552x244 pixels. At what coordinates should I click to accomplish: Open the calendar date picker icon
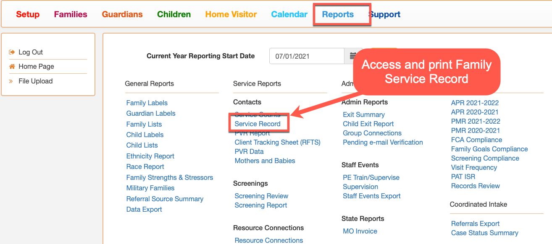coord(353,56)
